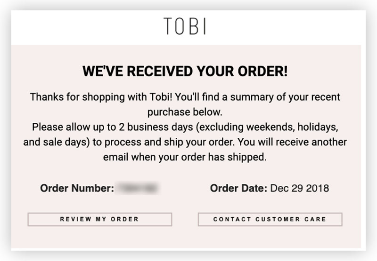The width and height of the screenshot is (377, 261).
Task: Click the Please allow up to 2 business days line
Action: [185, 127]
